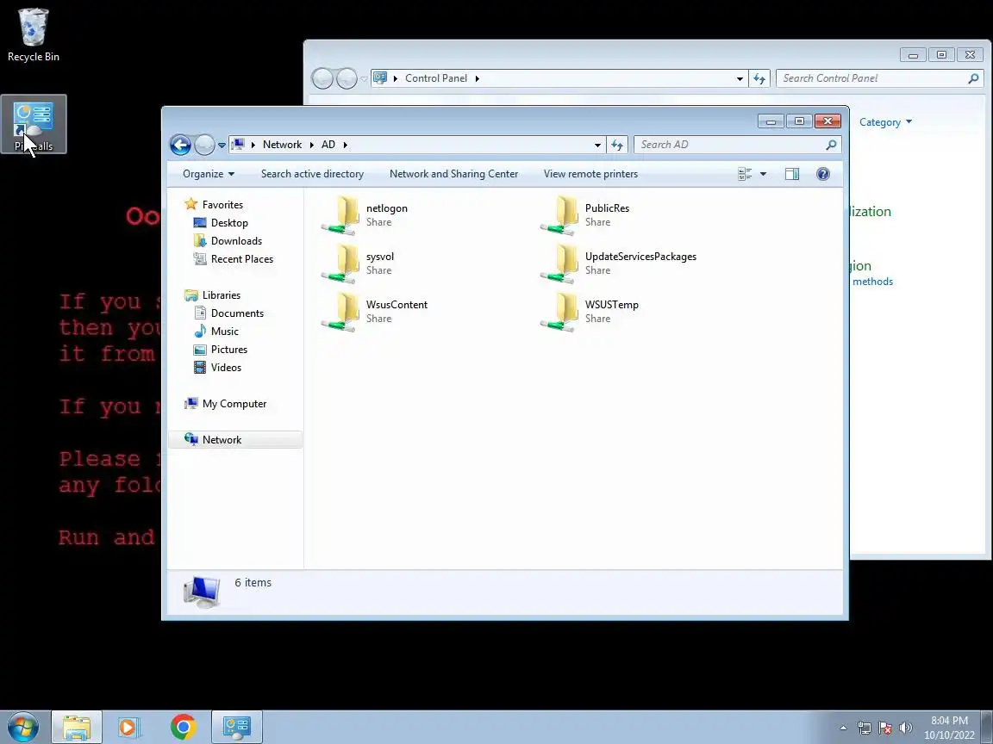Click View remote printers
993x744 pixels.
tap(590, 174)
